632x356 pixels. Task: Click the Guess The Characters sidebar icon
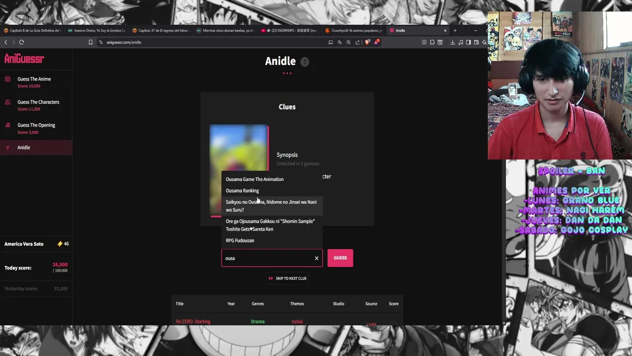click(x=7, y=102)
